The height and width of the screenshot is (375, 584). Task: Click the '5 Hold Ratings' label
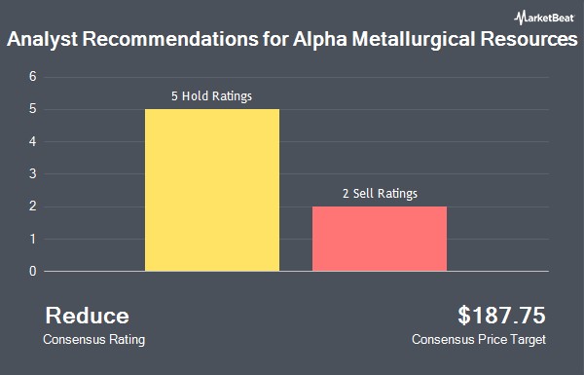pos(211,96)
